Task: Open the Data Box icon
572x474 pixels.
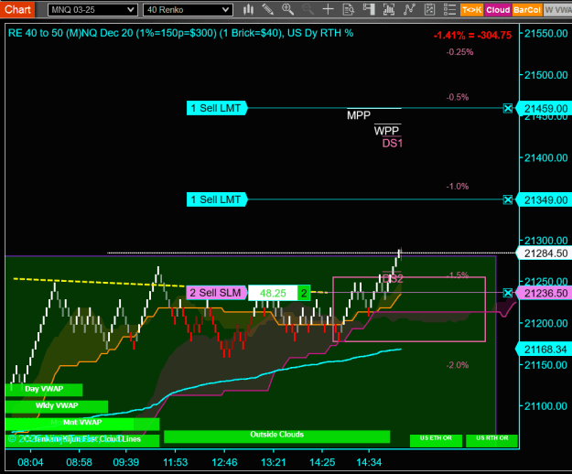Action: click(349, 9)
